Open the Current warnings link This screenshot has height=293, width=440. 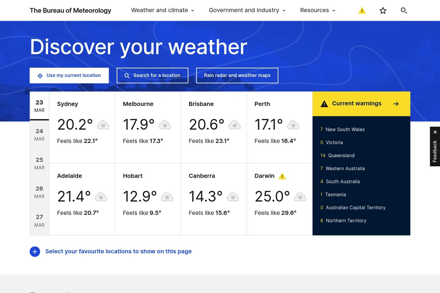(361, 104)
